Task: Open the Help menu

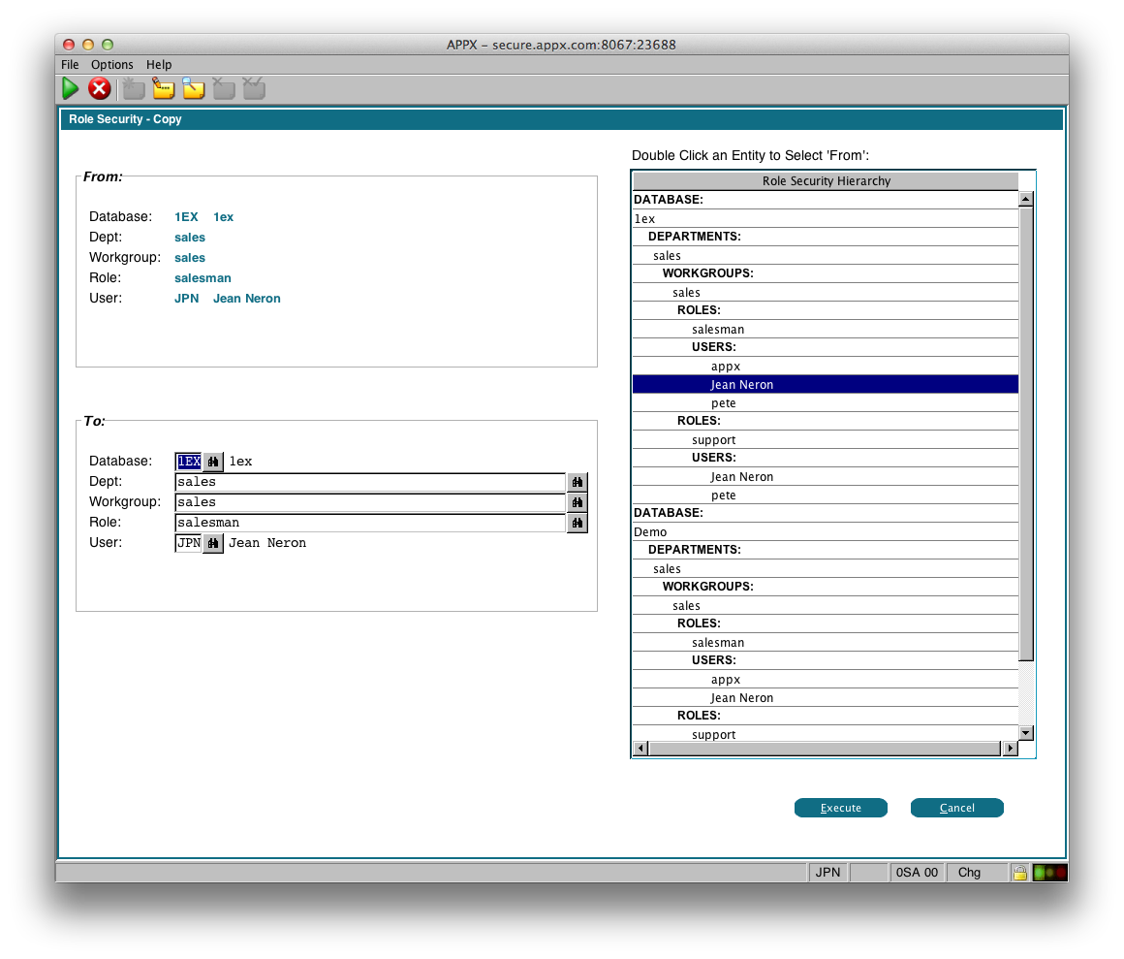Action: coord(159,65)
